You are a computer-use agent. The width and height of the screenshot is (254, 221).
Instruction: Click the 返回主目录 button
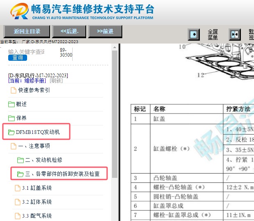tap(27, 31)
